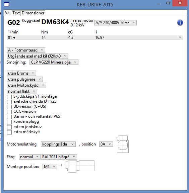Open the M1 montage position dropdown
The image size is (189, 193).
coord(50,167)
